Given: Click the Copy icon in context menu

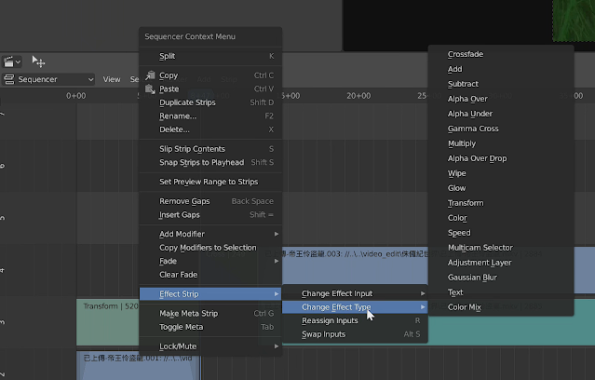Looking at the screenshot, I should point(149,75).
